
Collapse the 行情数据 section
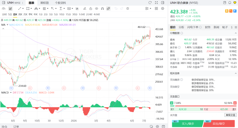click(236, 33)
